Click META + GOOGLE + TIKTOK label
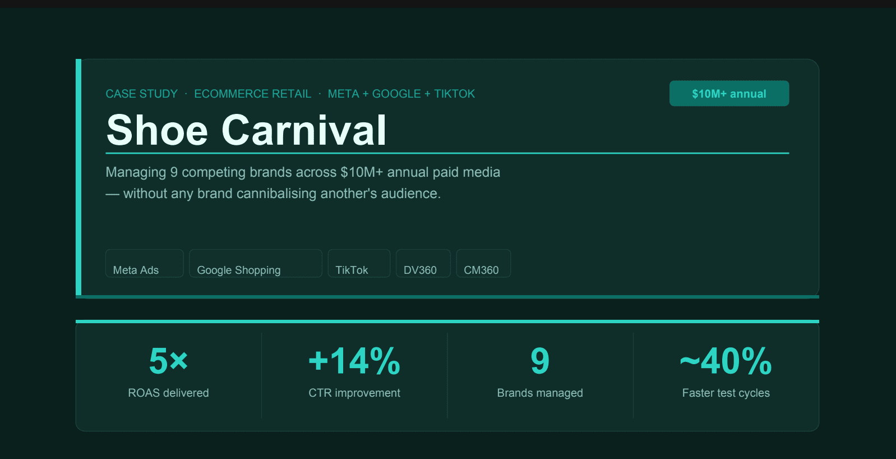896x459 pixels. coord(401,94)
